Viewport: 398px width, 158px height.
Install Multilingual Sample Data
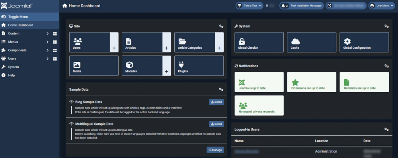click(217, 124)
